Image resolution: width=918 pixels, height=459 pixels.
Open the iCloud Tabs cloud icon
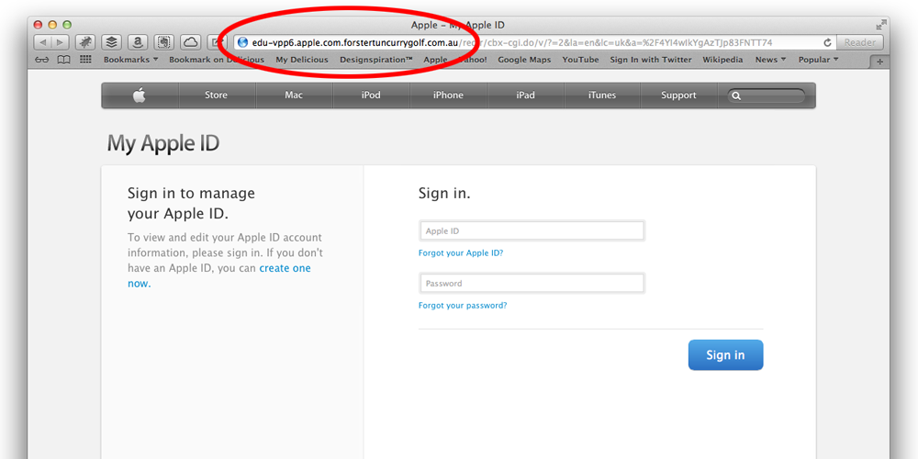coord(190,42)
